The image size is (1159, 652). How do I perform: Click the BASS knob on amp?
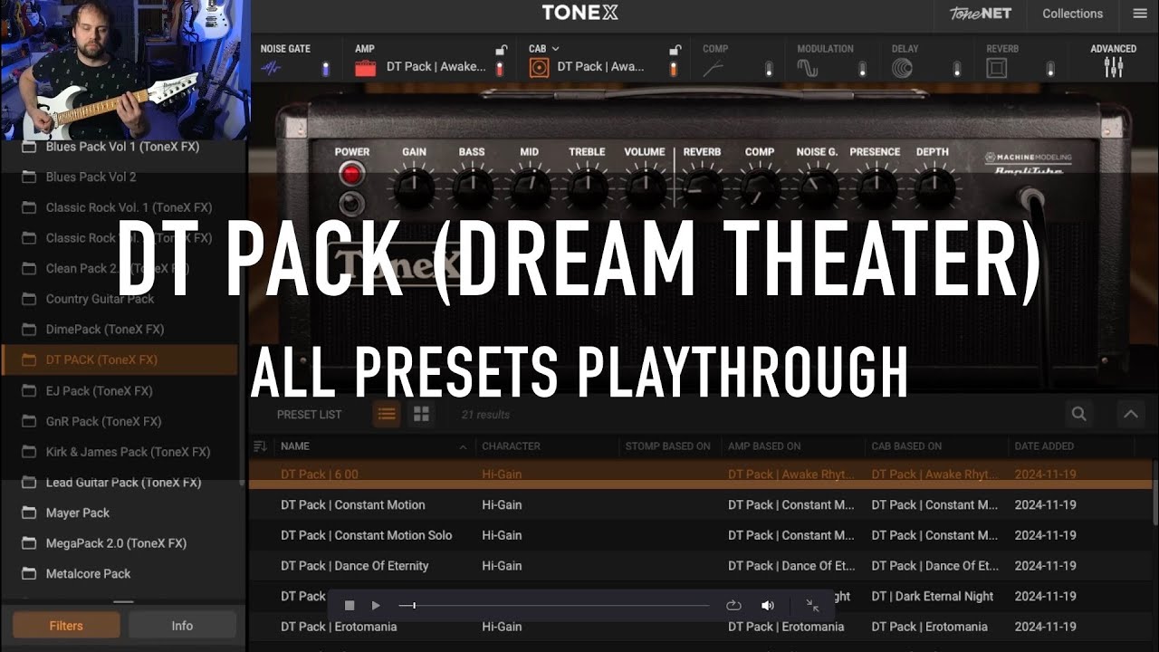pos(472,189)
